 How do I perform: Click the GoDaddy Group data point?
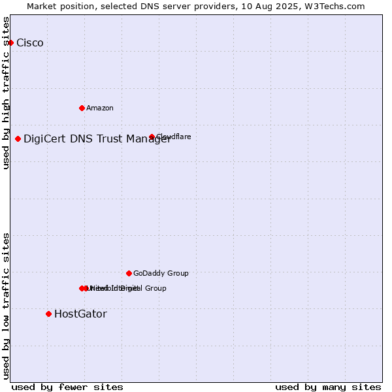[129, 273]
